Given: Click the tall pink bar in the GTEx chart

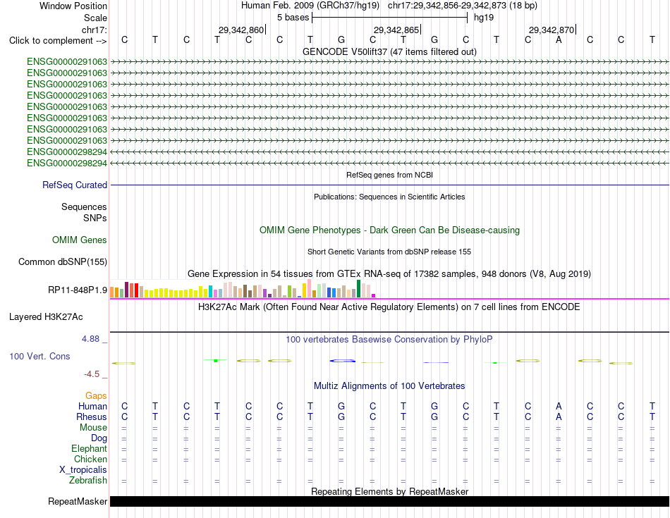Looking at the screenshot, I should tap(310, 288).
